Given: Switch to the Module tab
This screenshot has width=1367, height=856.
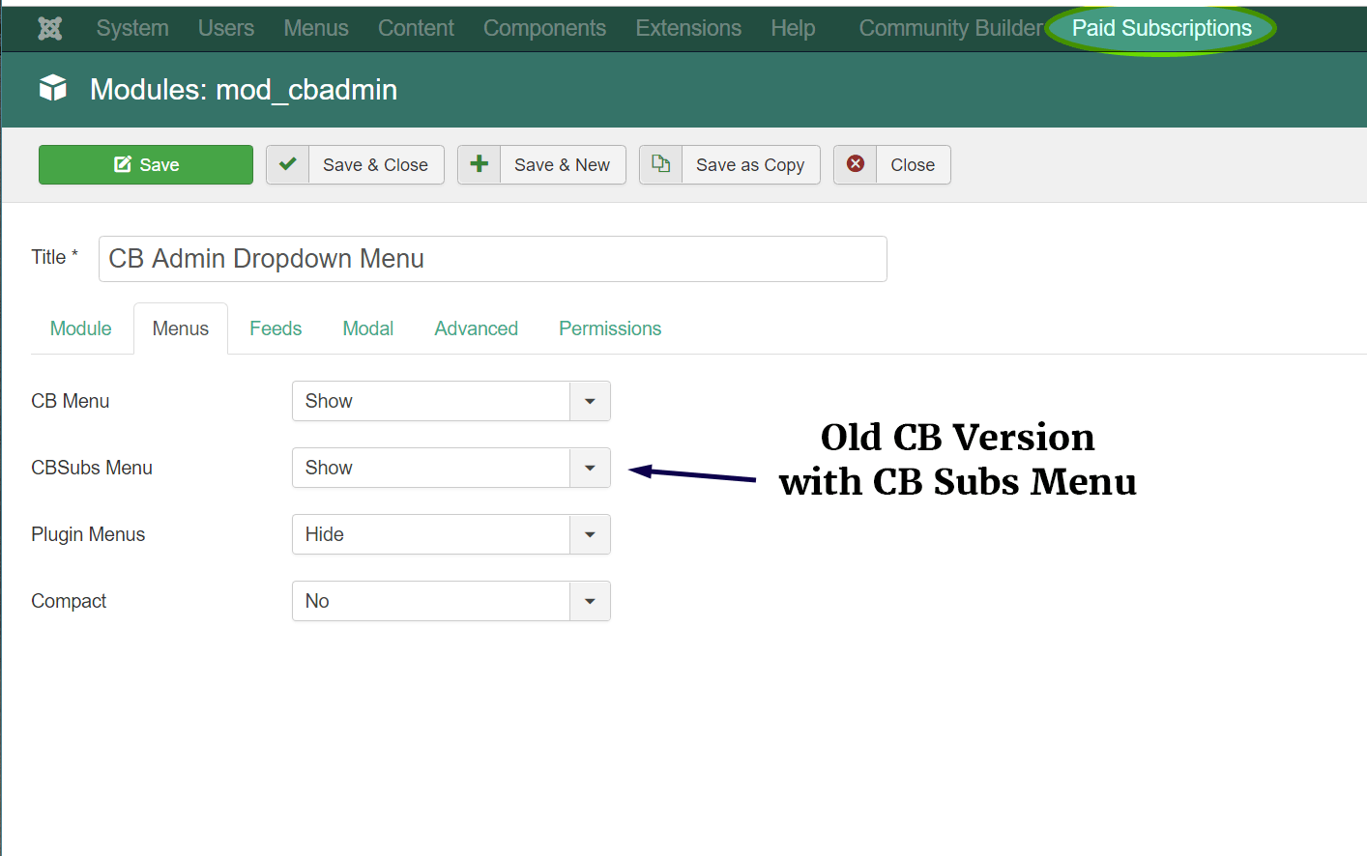Looking at the screenshot, I should pos(81,328).
